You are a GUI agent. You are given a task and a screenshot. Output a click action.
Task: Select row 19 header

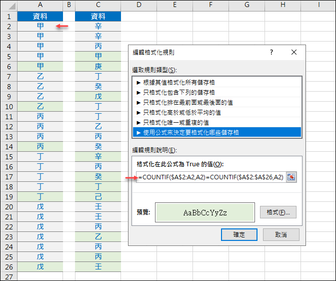point(9,197)
